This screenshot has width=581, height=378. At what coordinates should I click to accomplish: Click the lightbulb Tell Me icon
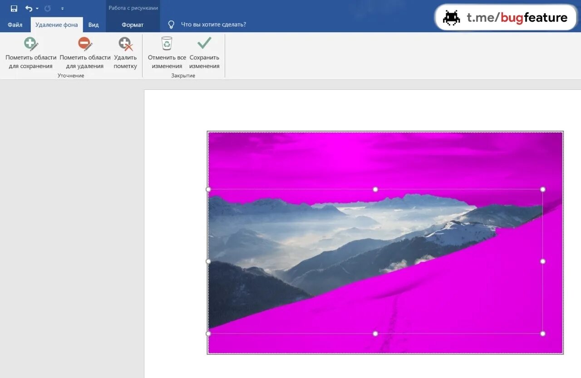(x=171, y=25)
